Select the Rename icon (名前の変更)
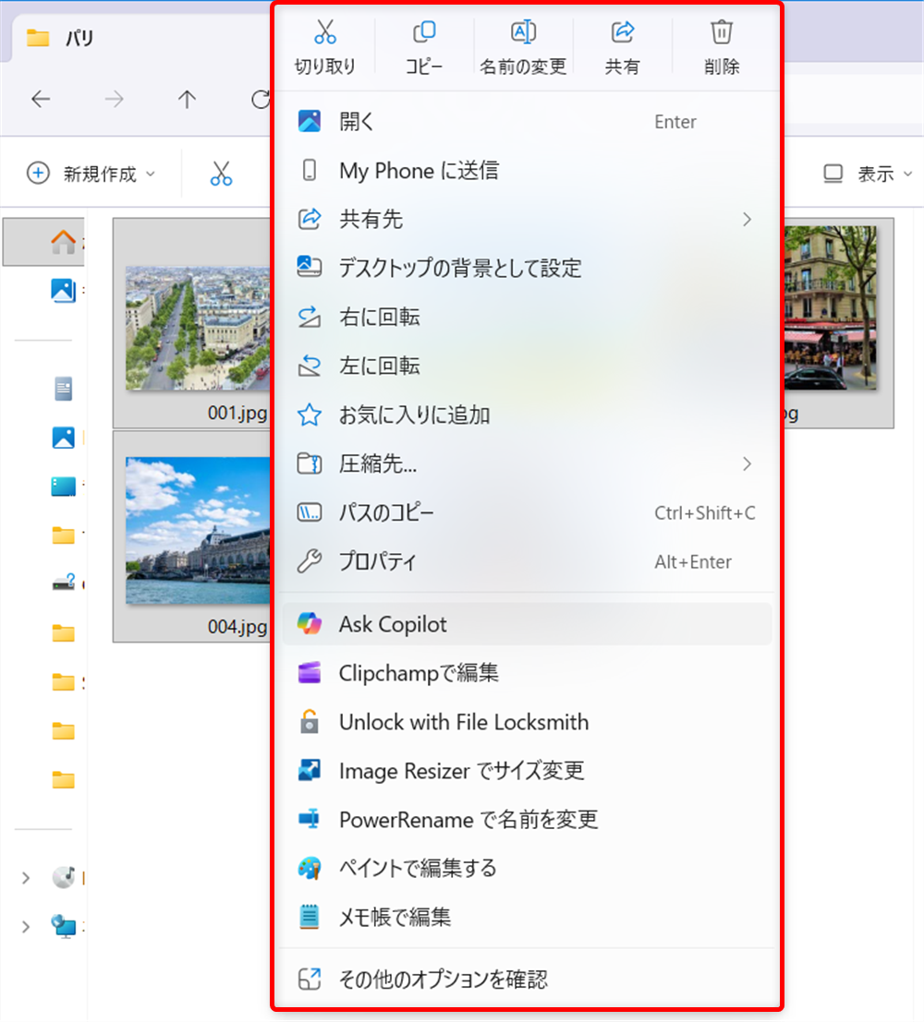The image size is (924, 1022). (x=523, y=44)
